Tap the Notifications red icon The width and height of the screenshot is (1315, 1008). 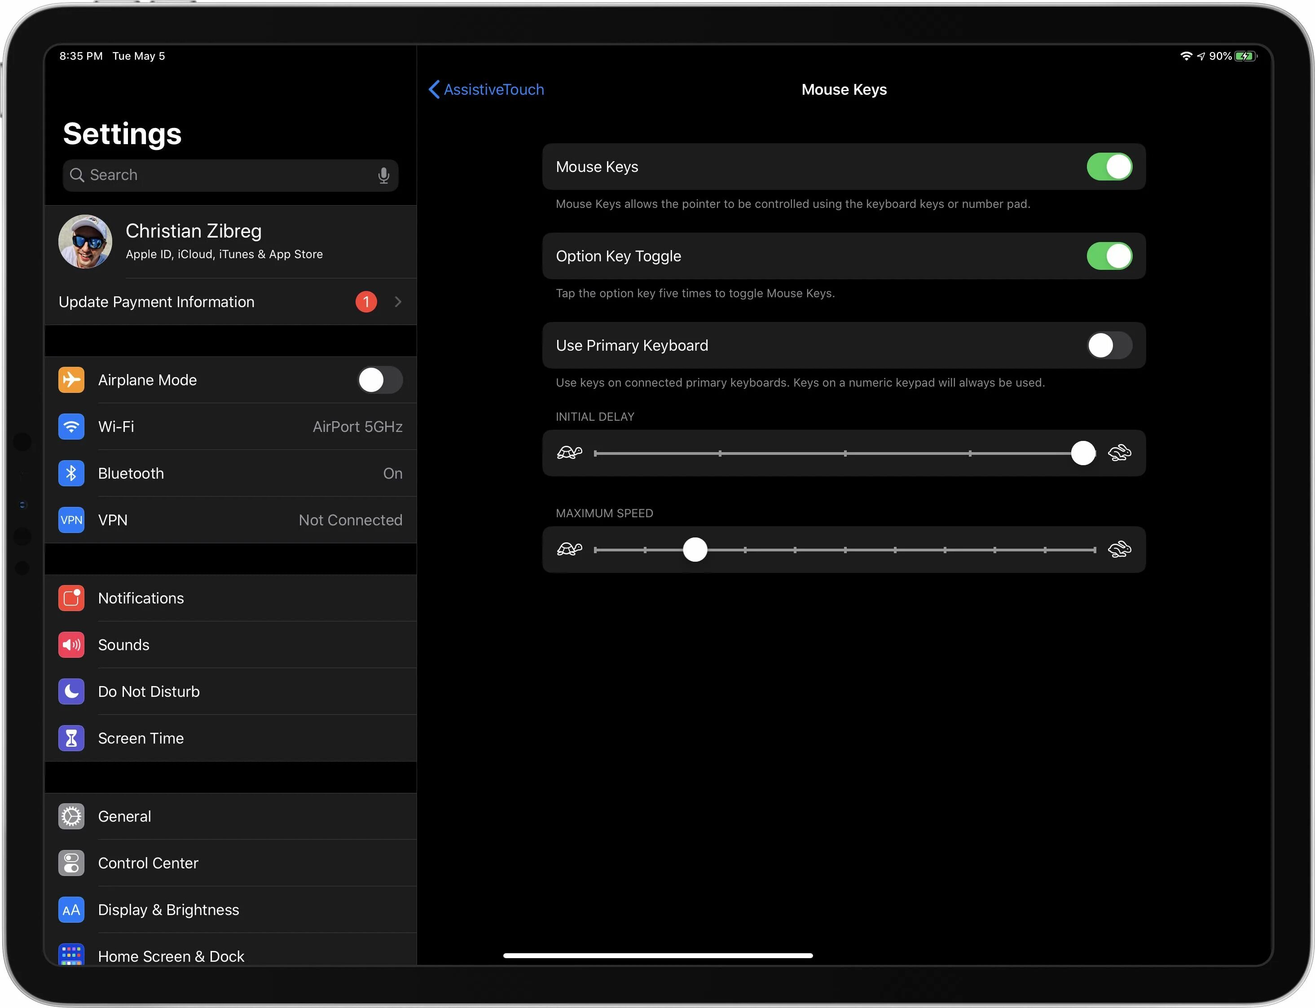(71, 598)
